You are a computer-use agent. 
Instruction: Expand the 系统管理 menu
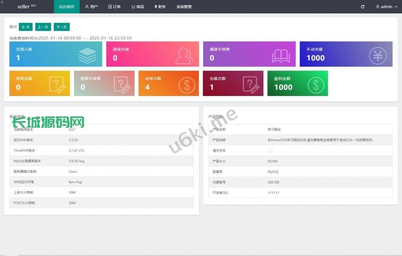184,7
